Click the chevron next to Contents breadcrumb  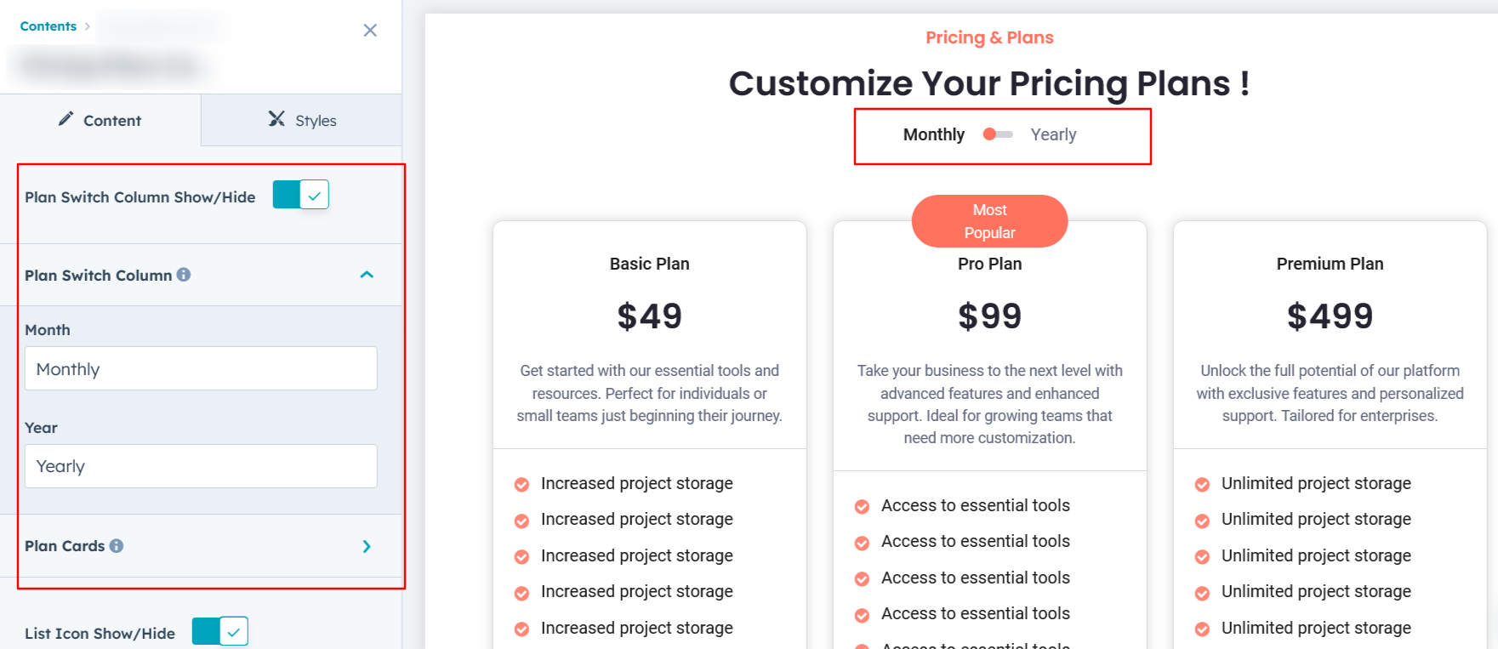click(x=88, y=26)
